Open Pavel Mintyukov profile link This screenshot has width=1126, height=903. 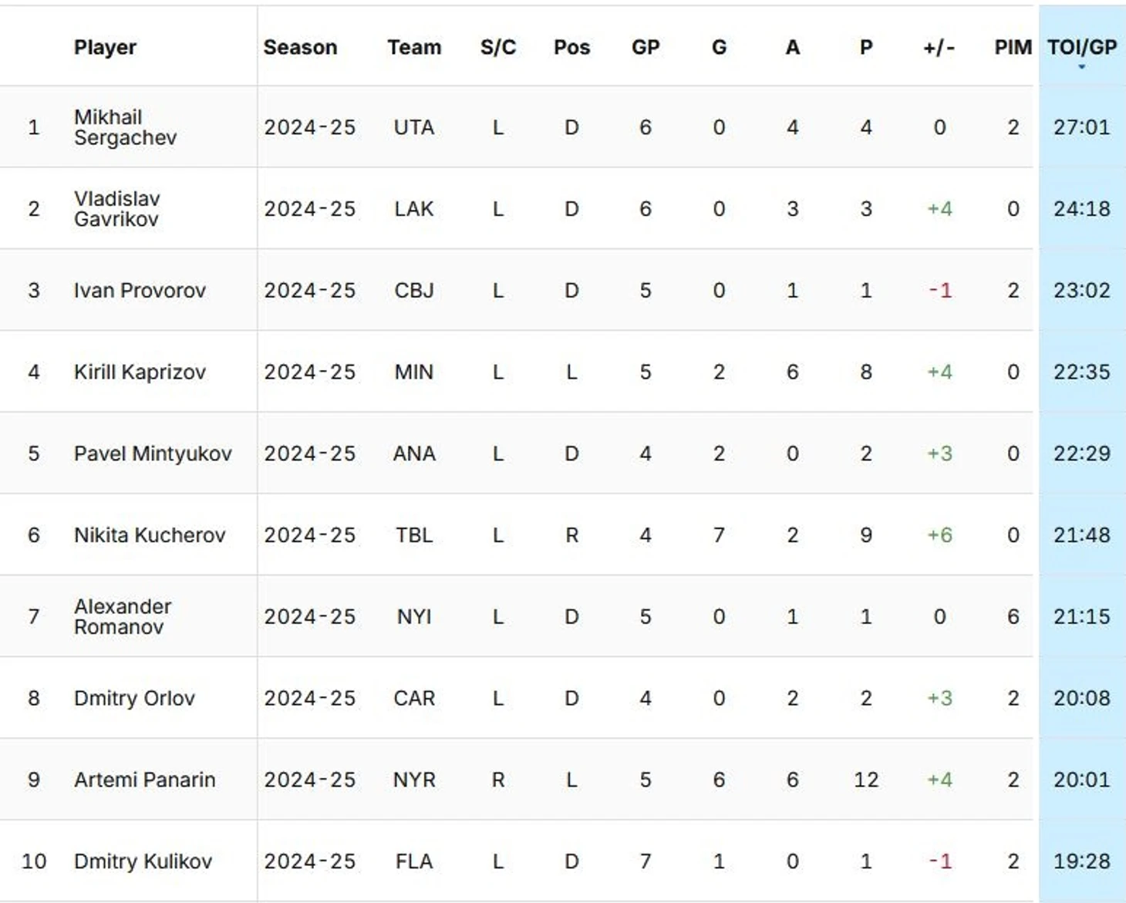click(153, 453)
